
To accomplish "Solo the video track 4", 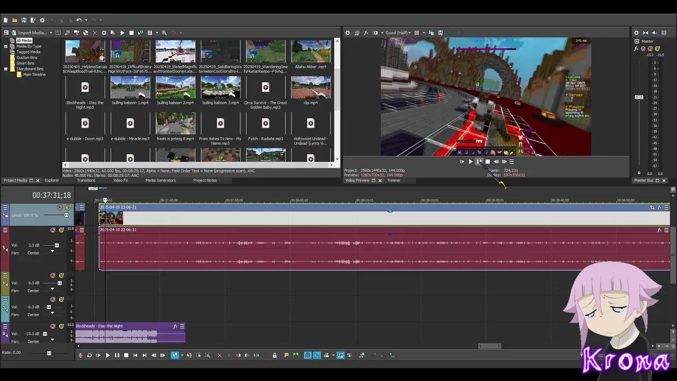I will [x=68, y=207].
